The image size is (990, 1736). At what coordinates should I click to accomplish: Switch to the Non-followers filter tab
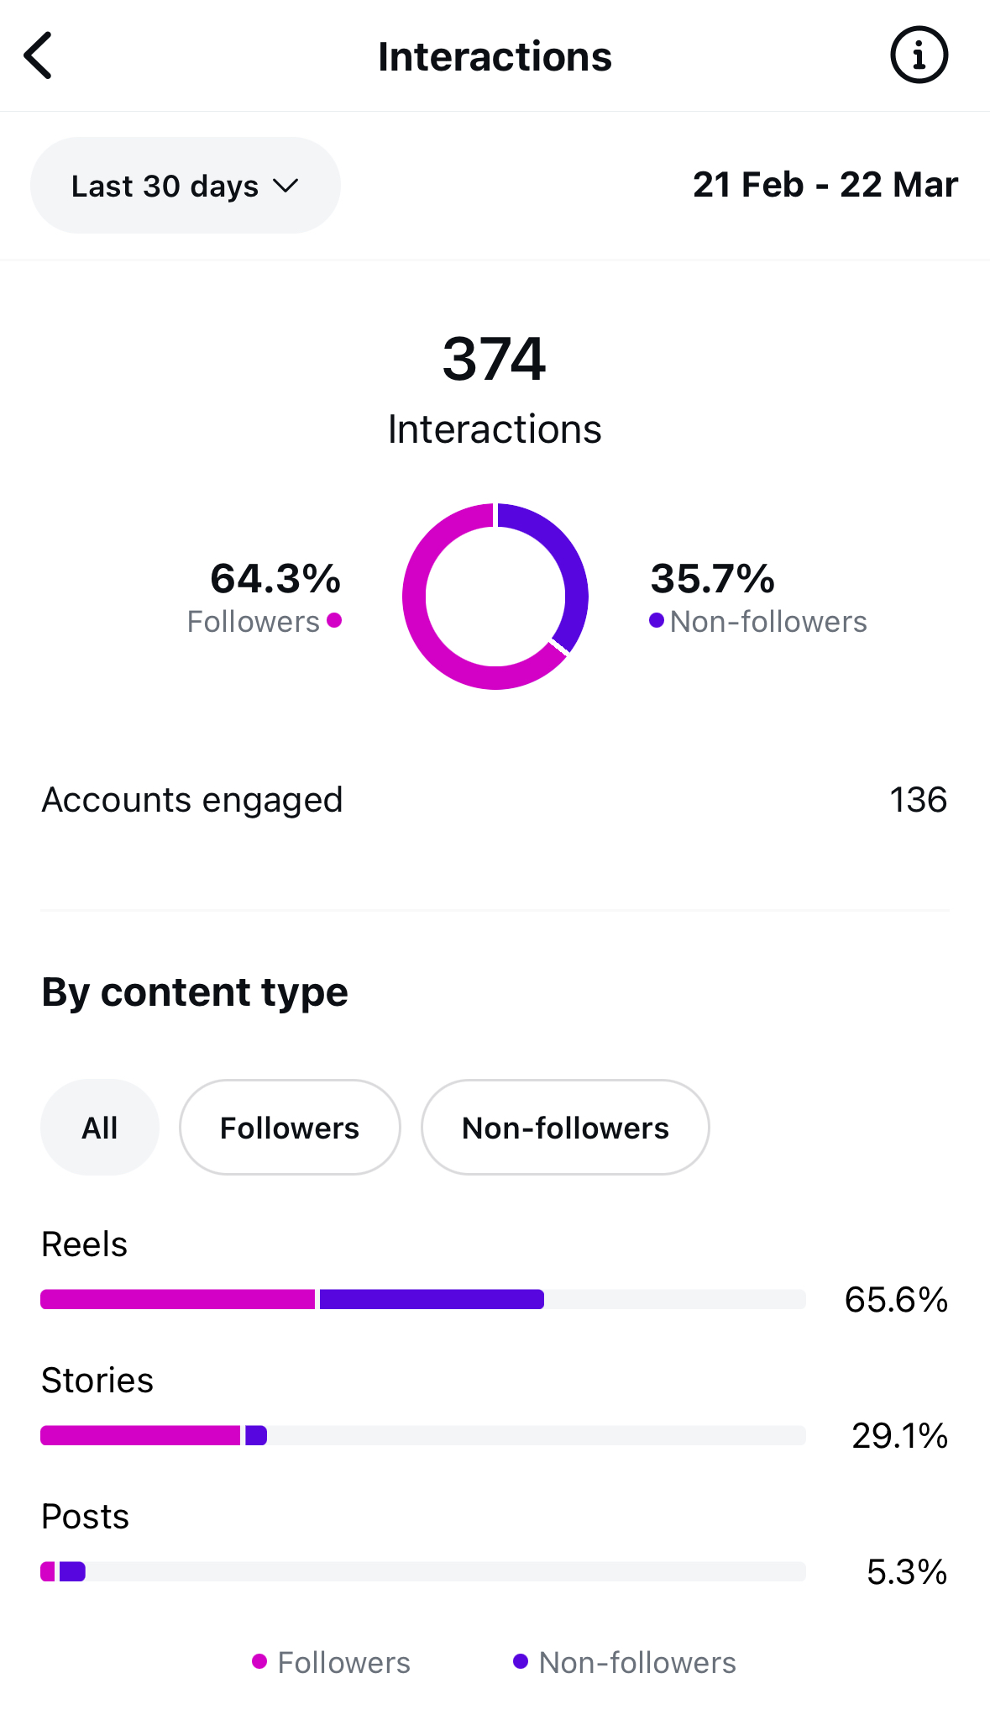pyautogui.click(x=565, y=1128)
